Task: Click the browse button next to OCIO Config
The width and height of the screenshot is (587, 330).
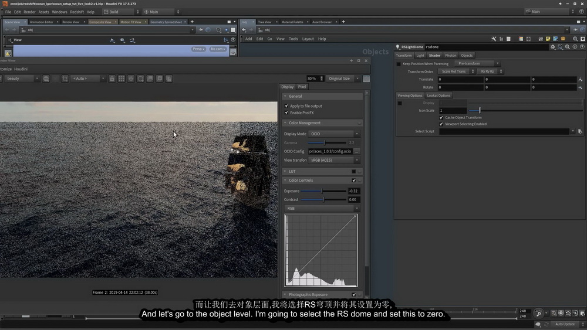Action: 357,151
